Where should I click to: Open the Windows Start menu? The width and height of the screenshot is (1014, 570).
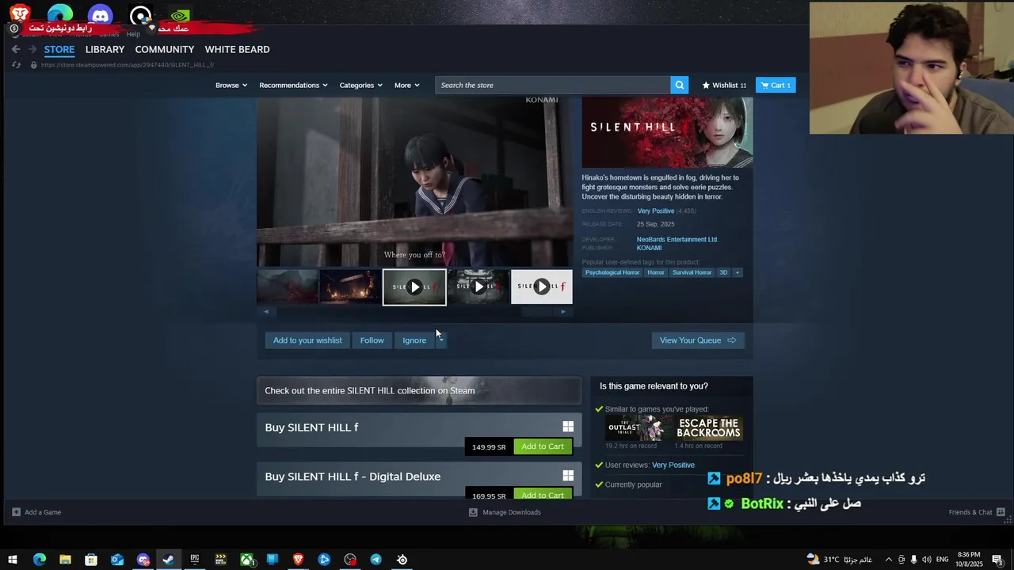click(13, 560)
